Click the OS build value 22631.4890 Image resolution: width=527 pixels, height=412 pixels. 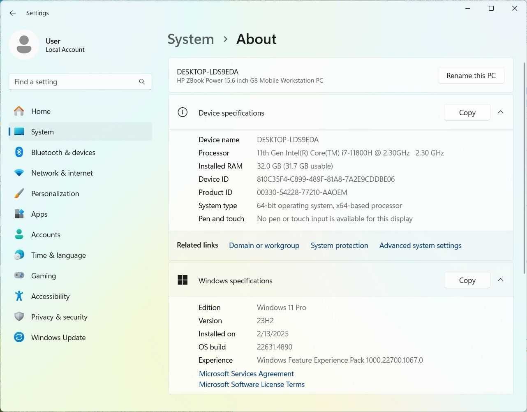pyautogui.click(x=275, y=347)
